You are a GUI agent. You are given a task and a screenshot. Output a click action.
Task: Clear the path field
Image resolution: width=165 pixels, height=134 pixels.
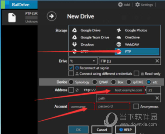[157, 98]
